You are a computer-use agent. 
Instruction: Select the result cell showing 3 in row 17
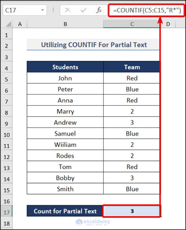point(131,211)
